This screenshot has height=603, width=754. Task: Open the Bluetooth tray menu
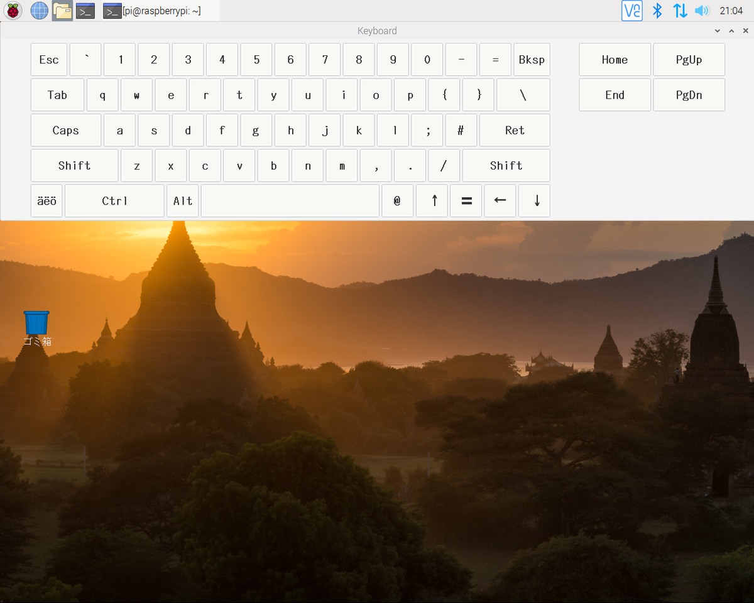657,10
